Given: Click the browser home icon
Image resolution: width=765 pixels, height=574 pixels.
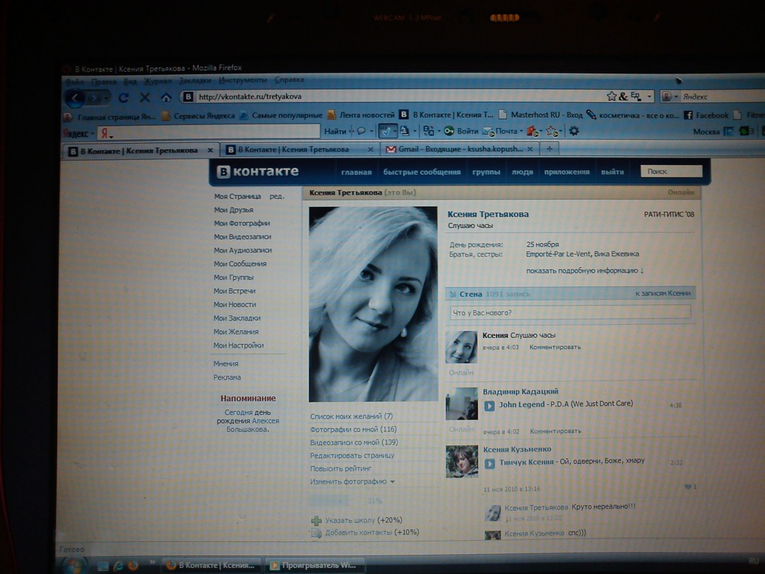Looking at the screenshot, I should [166, 97].
